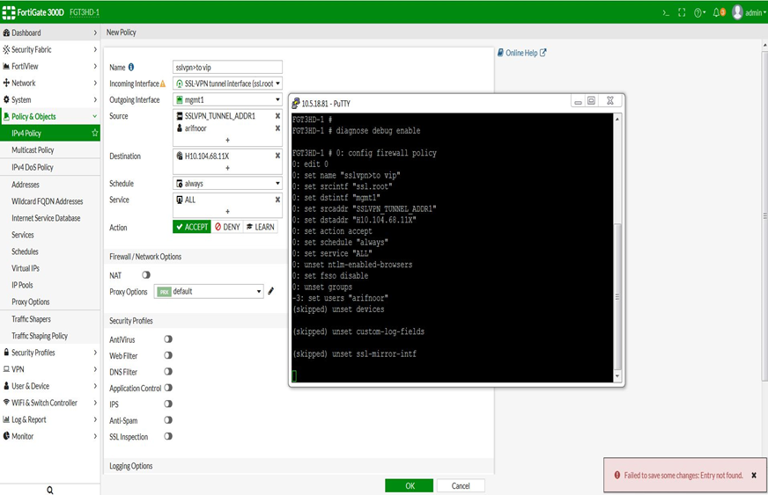Open VPN sidebar menu
The height and width of the screenshot is (495, 768).
click(x=50, y=368)
